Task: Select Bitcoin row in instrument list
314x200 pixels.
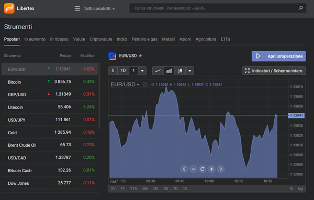Action: point(50,81)
